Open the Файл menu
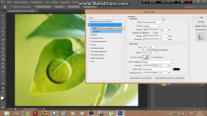 [9, 2]
